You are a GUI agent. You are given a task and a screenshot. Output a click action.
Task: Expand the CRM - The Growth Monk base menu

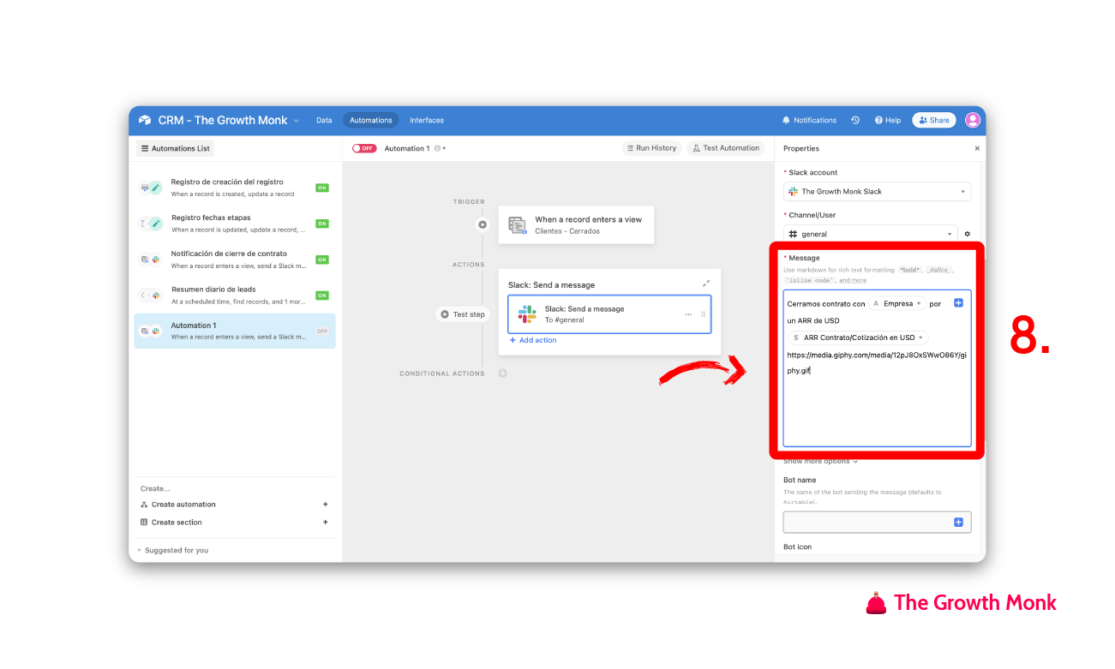point(297,121)
